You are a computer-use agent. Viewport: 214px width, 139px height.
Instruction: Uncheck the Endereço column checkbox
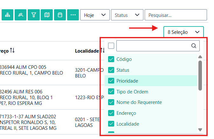pyautogui.click(x=111, y=113)
